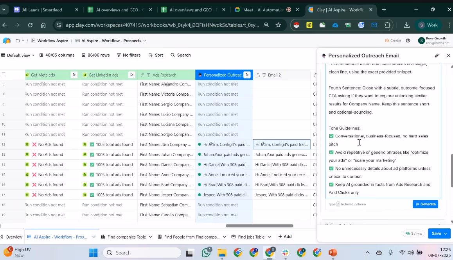Viewport: 453px width, 260px height.
Task: Click the play icon on Get LinkedIn ads column
Action: 131,75
